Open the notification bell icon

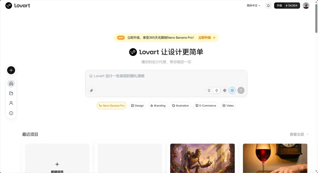(268, 5)
